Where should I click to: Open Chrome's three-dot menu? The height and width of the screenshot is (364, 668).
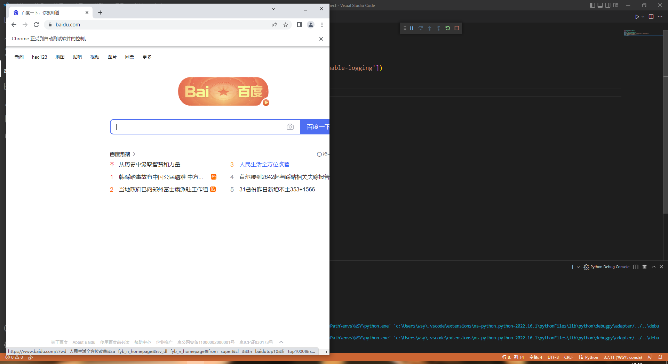(x=322, y=25)
